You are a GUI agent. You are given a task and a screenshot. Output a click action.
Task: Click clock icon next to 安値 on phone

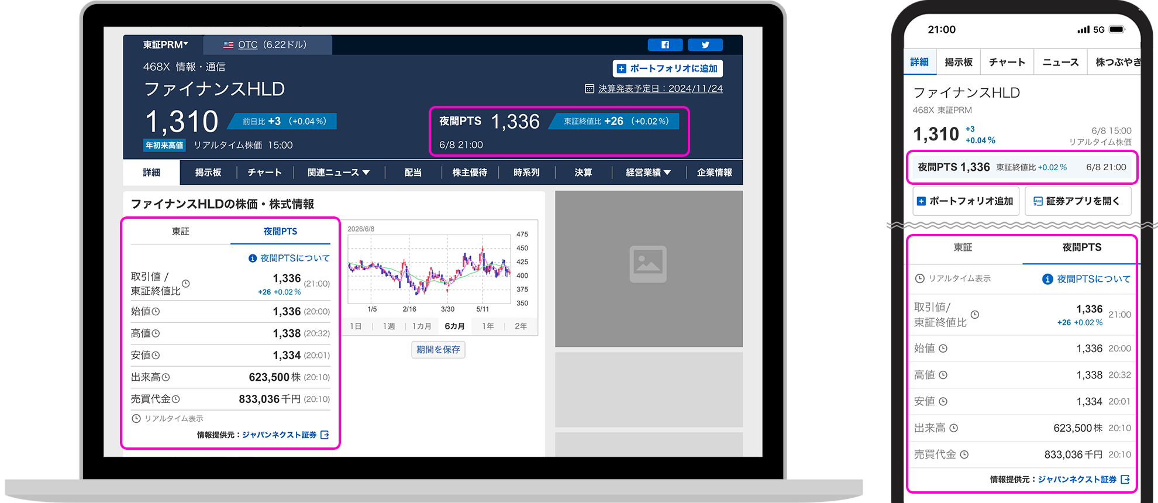(x=943, y=401)
